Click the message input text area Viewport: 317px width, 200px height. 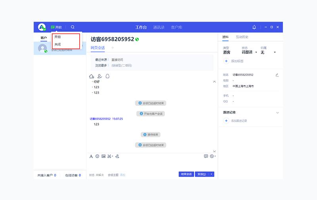[152, 165]
